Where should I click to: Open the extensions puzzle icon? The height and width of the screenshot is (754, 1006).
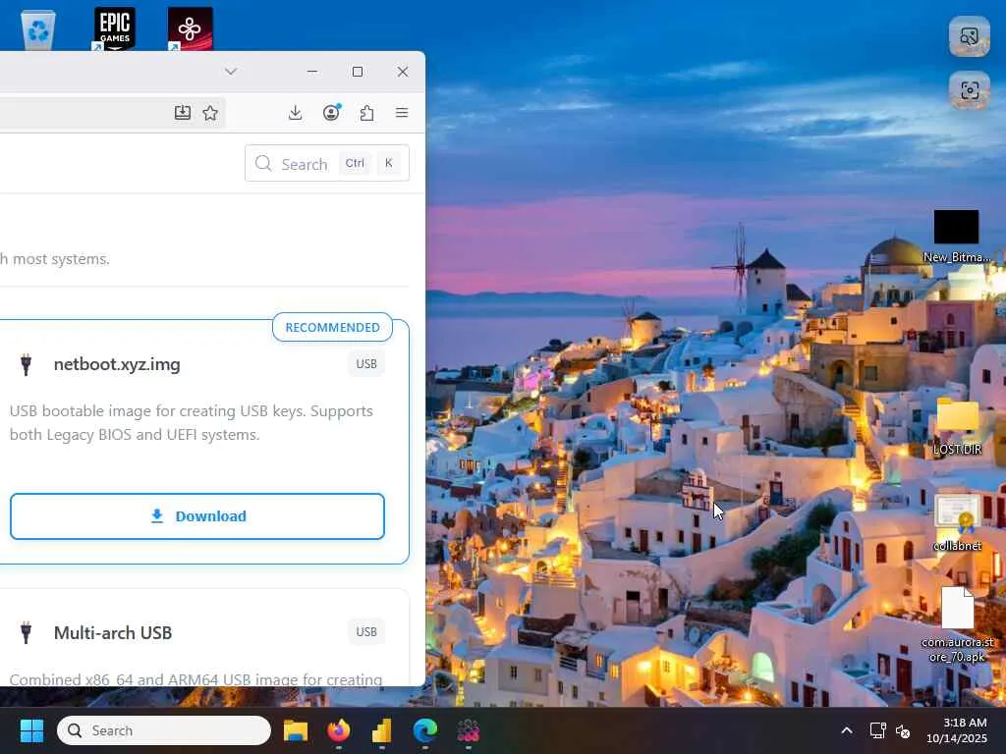pos(367,114)
